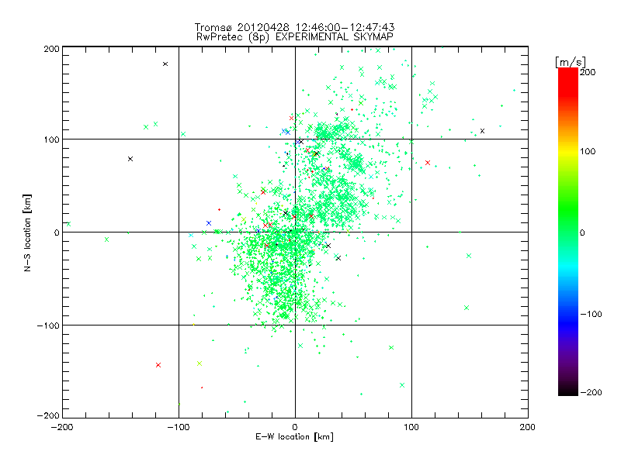This screenshot has width=621, height=465.
Task: Click the black X marker in the top-left quadrant
Action: tap(165, 64)
